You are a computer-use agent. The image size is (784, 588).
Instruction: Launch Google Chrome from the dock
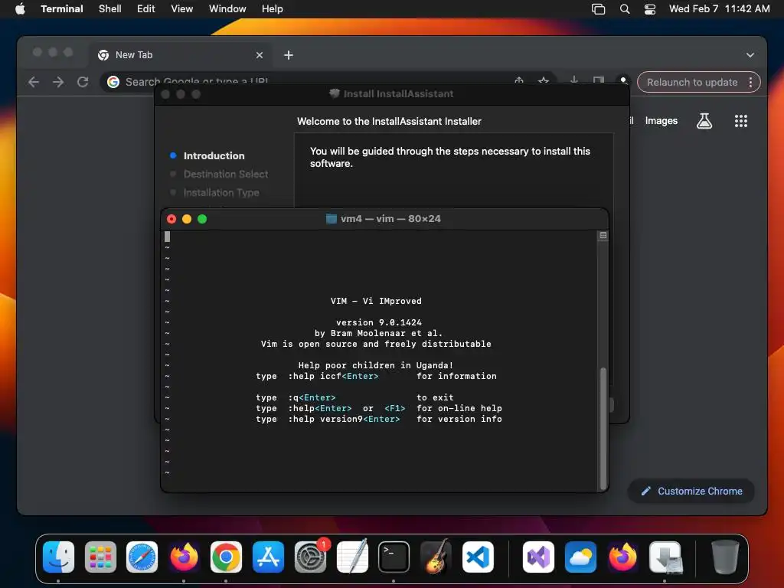tap(226, 557)
